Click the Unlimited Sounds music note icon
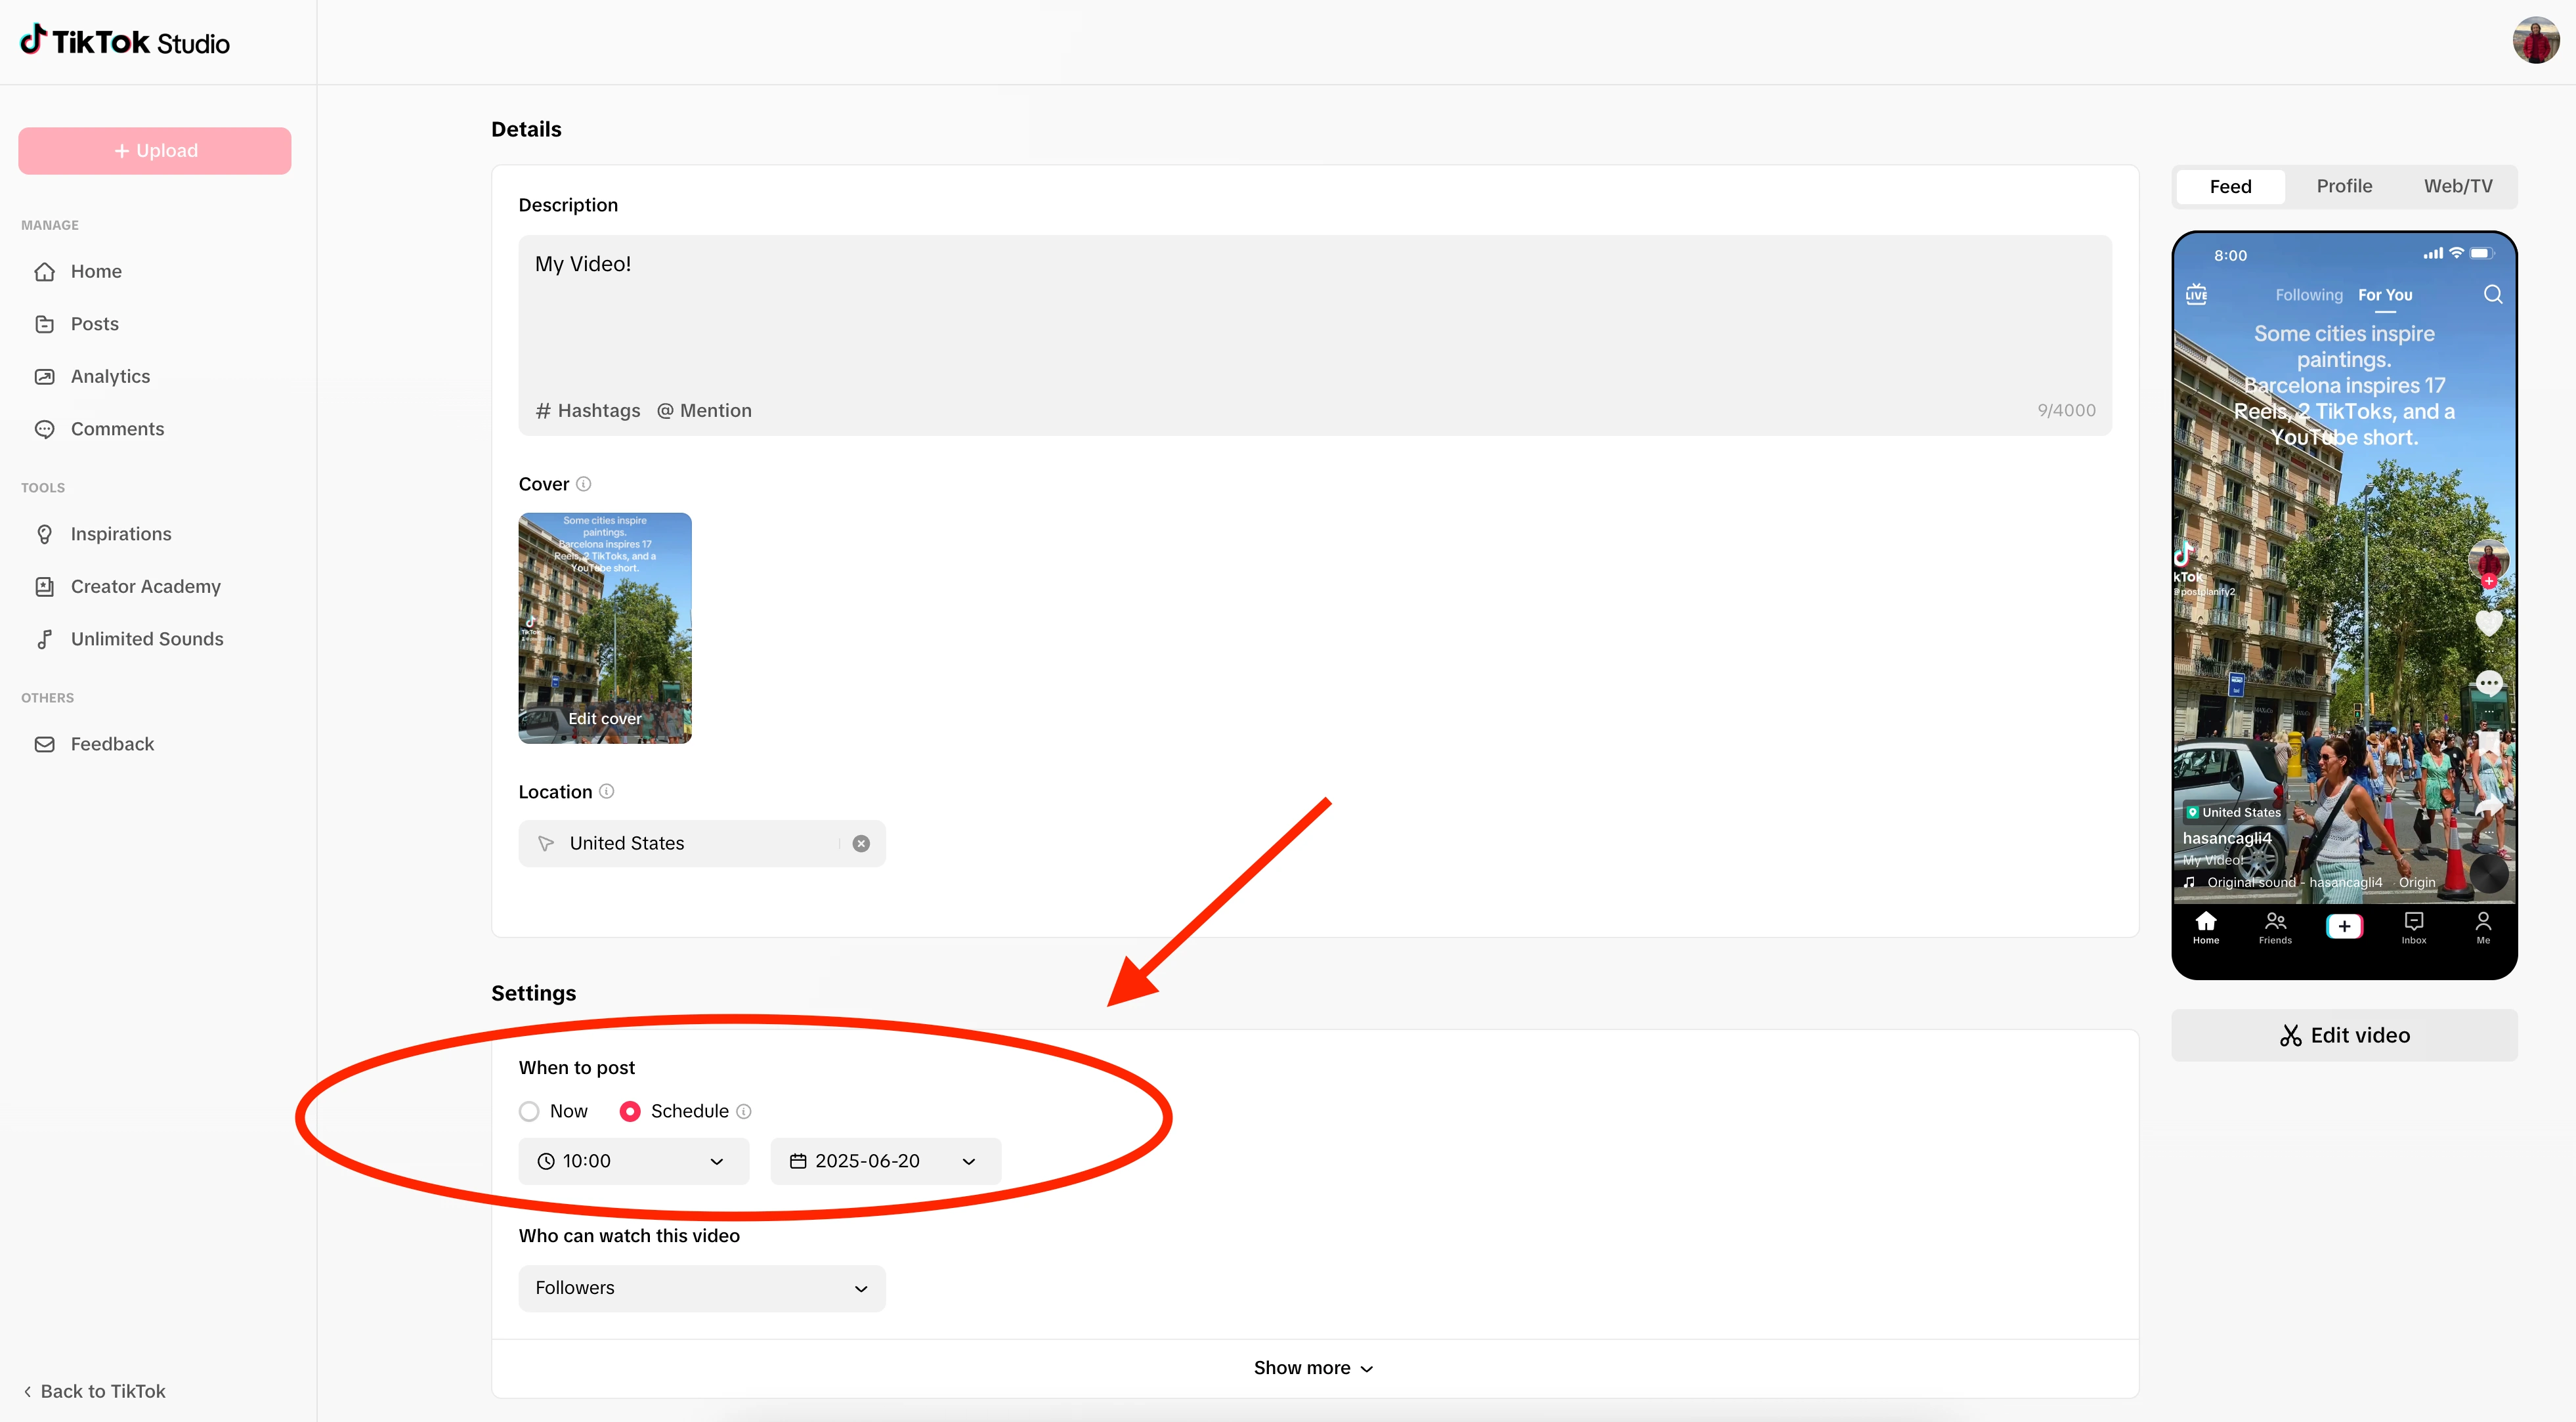 click(x=45, y=639)
